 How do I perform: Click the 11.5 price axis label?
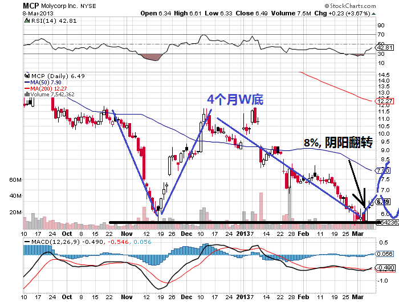pyautogui.click(x=384, y=112)
